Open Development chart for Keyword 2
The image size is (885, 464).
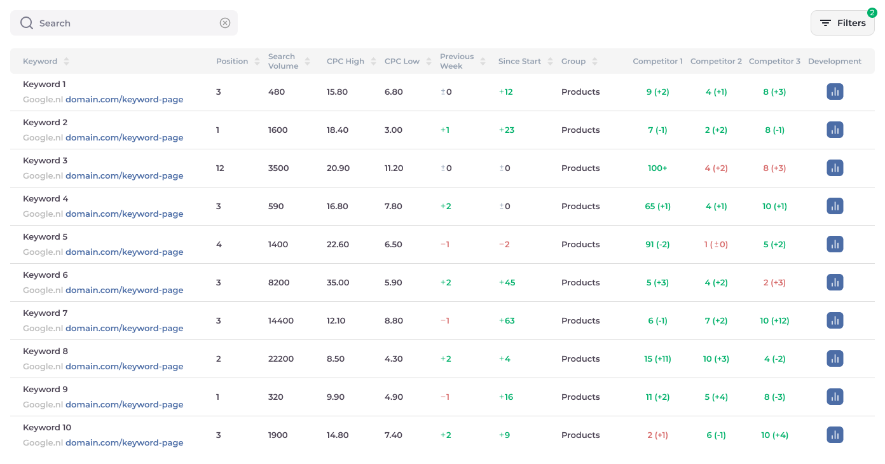[835, 130]
